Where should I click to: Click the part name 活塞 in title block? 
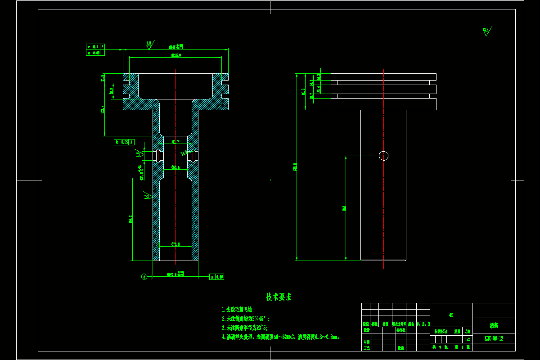point(494,325)
